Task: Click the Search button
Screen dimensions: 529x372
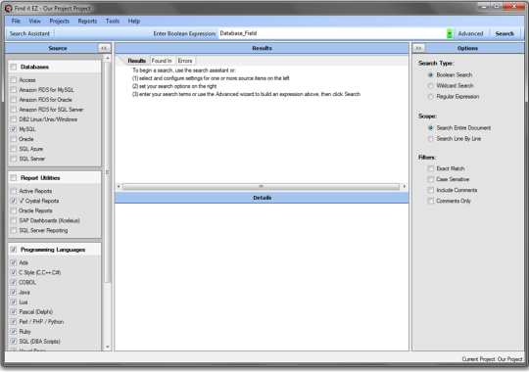Action: [505, 33]
